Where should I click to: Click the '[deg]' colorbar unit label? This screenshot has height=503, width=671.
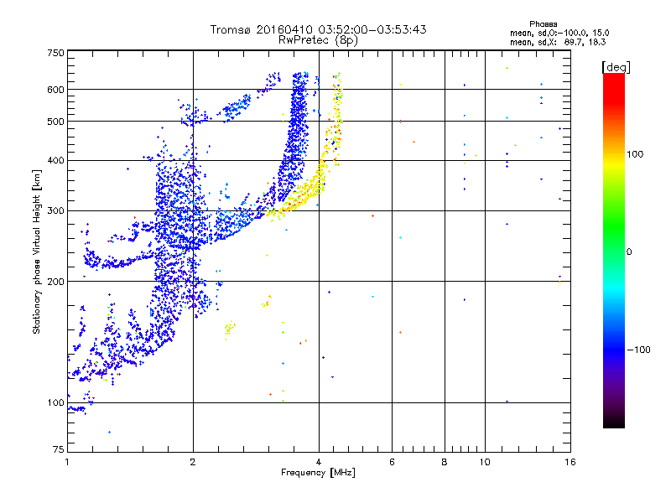(616, 67)
